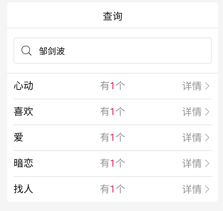Select the 找人 category label

[x=23, y=189]
